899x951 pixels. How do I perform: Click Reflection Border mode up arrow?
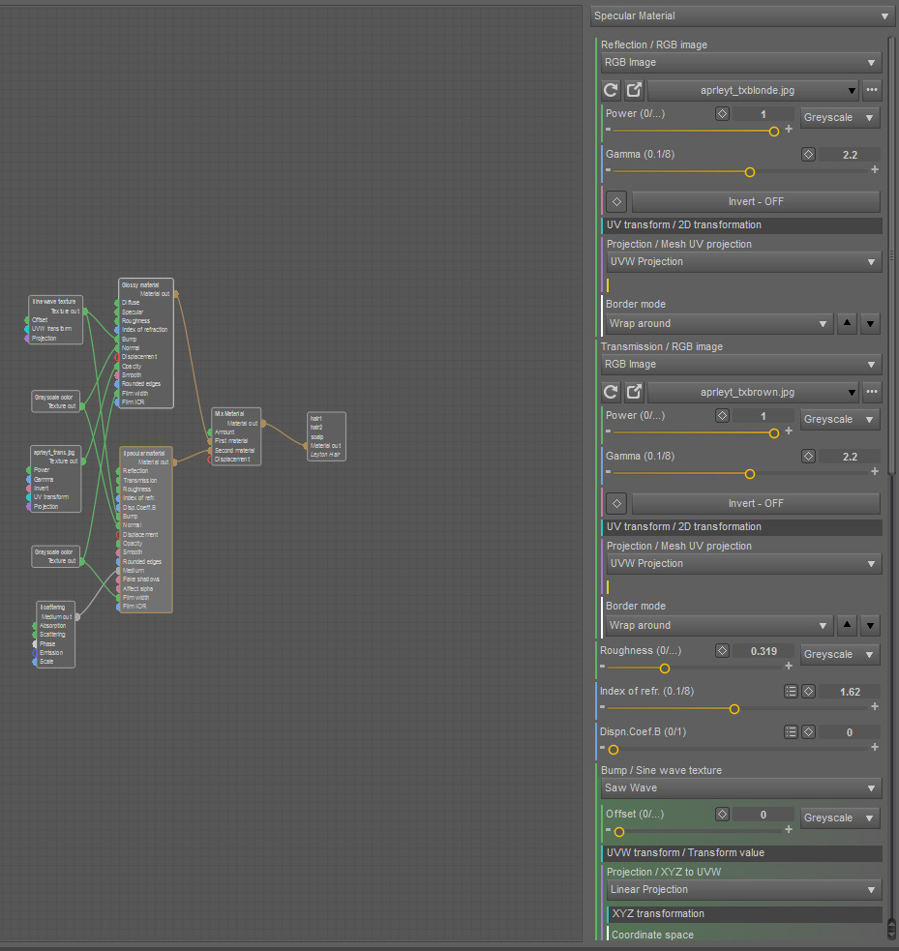tap(847, 323)
